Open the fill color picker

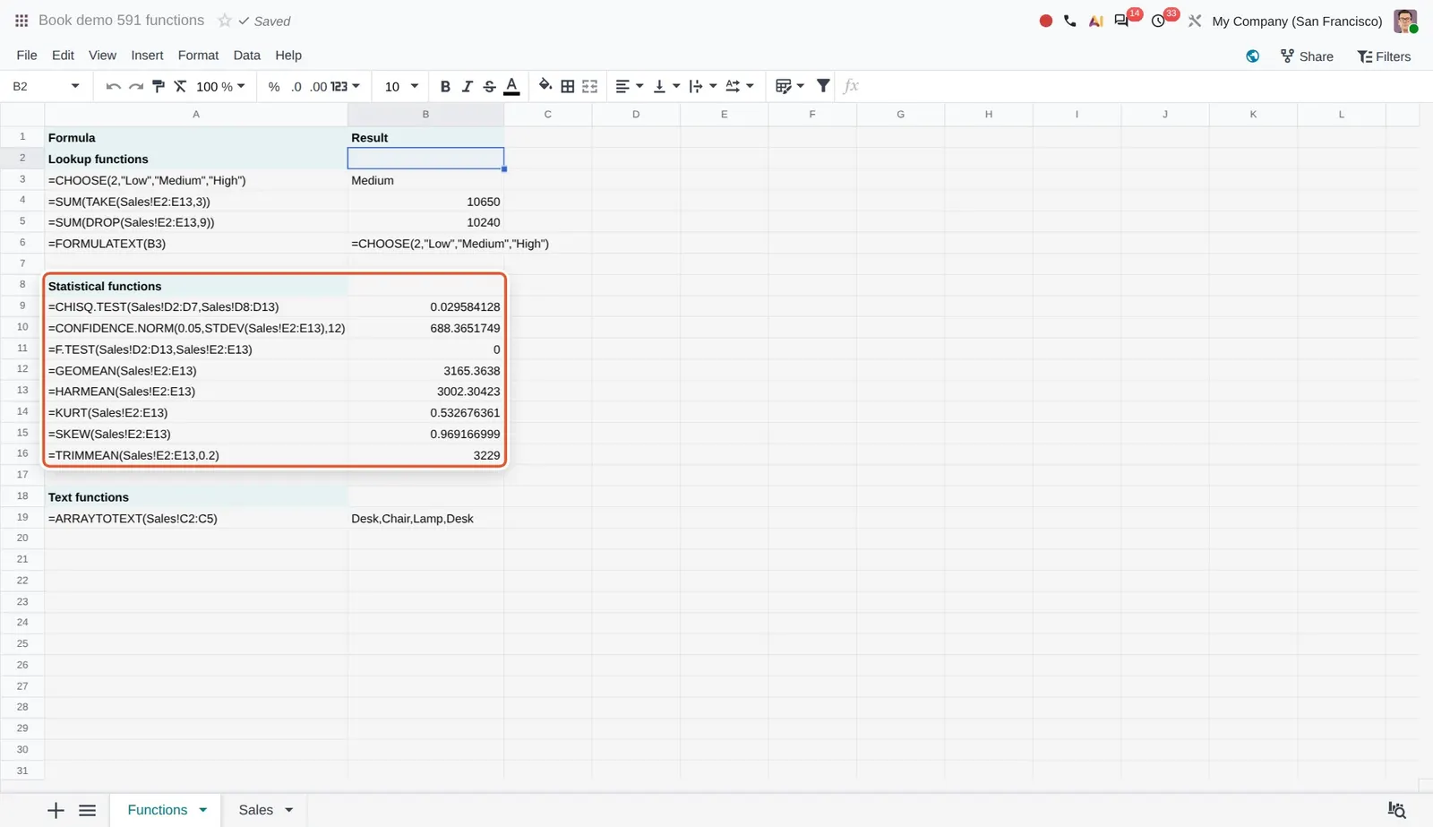(545, 86)
